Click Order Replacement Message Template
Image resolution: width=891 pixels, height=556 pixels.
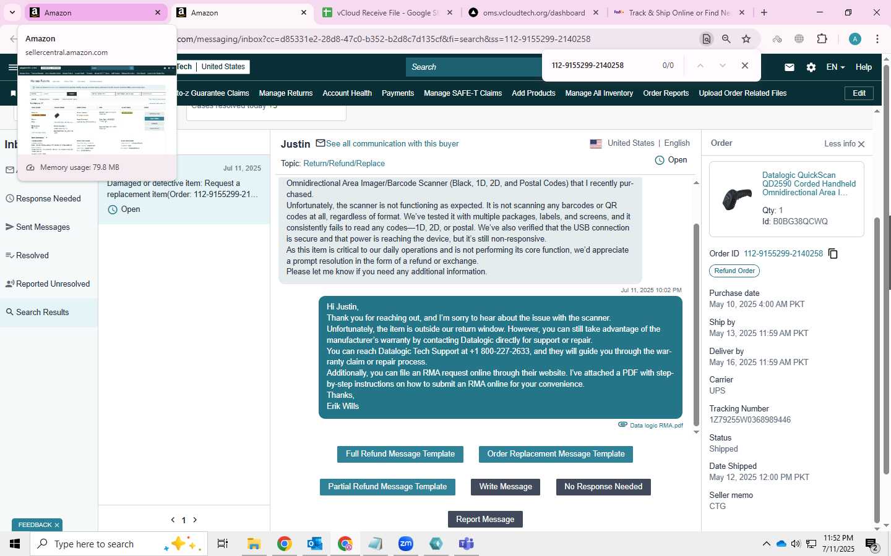556,454
